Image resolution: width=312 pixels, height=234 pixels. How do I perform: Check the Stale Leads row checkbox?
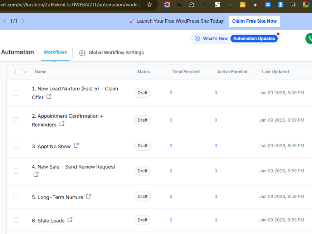pos(17,220)
